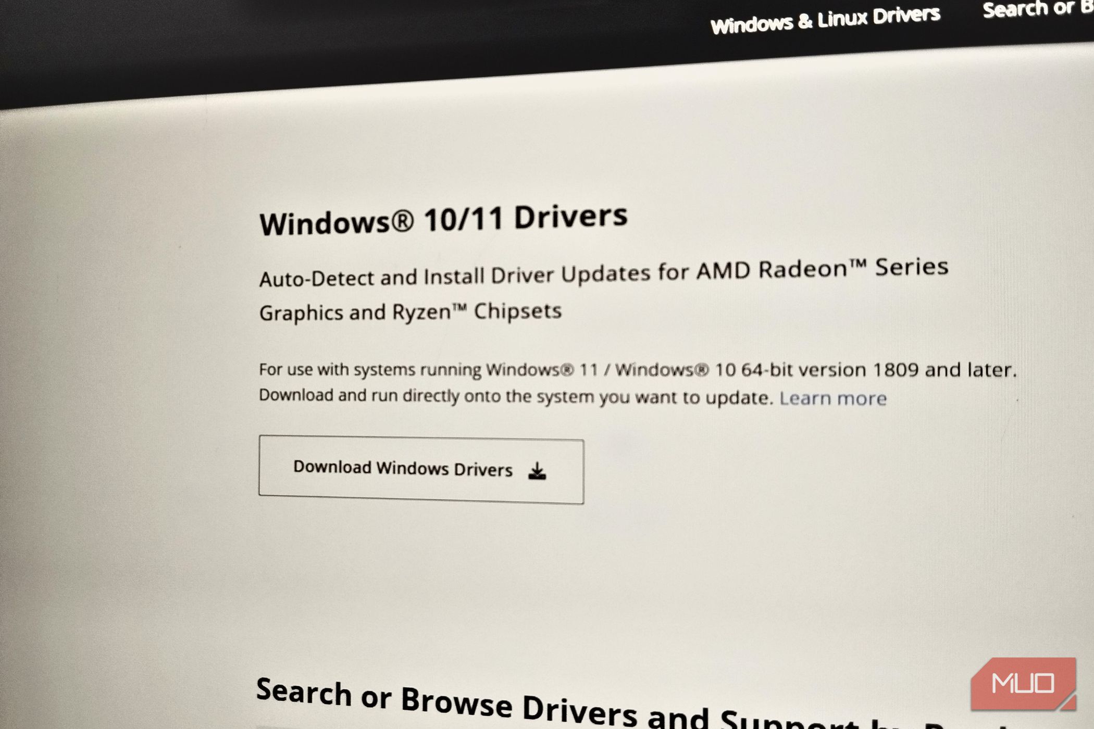Click the 'For use with systems running' sentence
This screenshot has height=729, width=1094.
[638, 370]
